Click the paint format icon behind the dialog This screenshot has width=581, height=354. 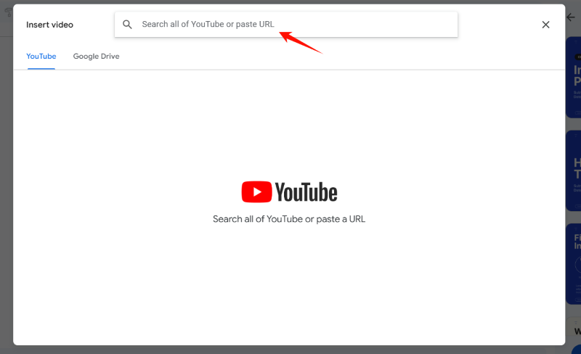tap(8, 12)
